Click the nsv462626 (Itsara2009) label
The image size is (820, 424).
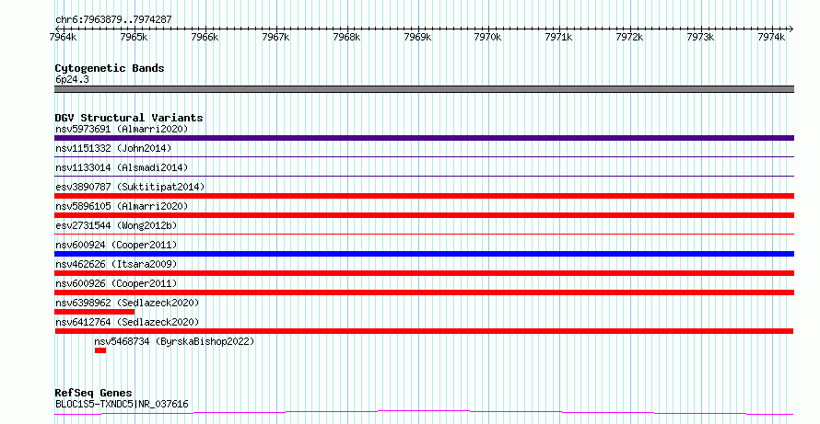(116, 264)
